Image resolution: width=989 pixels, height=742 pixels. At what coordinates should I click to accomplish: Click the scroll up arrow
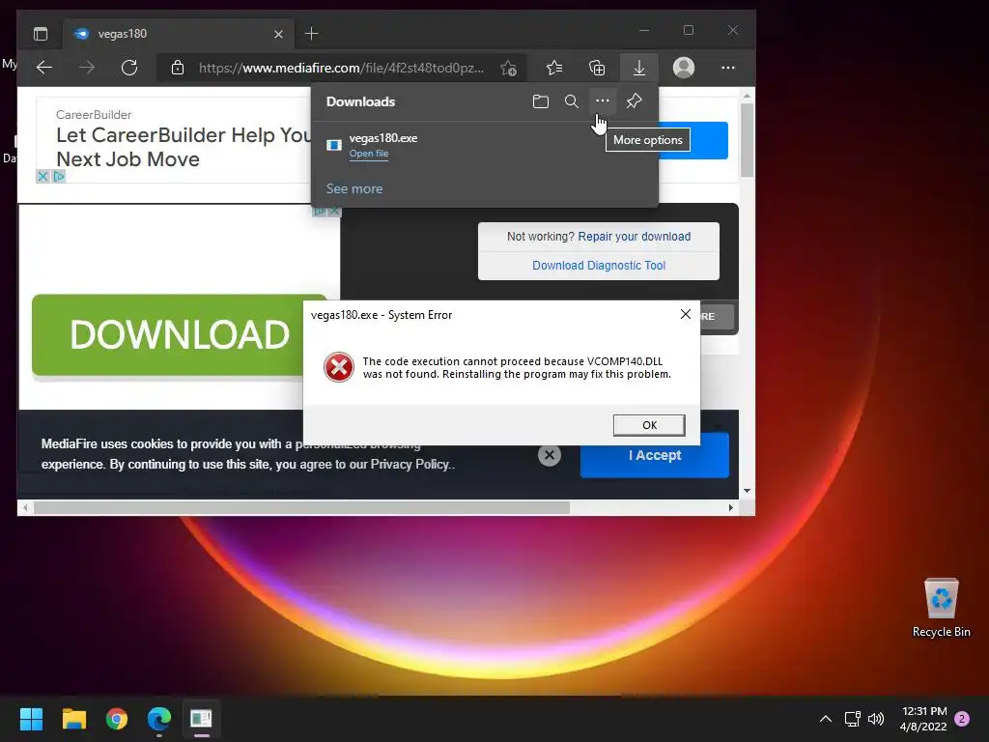[x=747, y=97]
